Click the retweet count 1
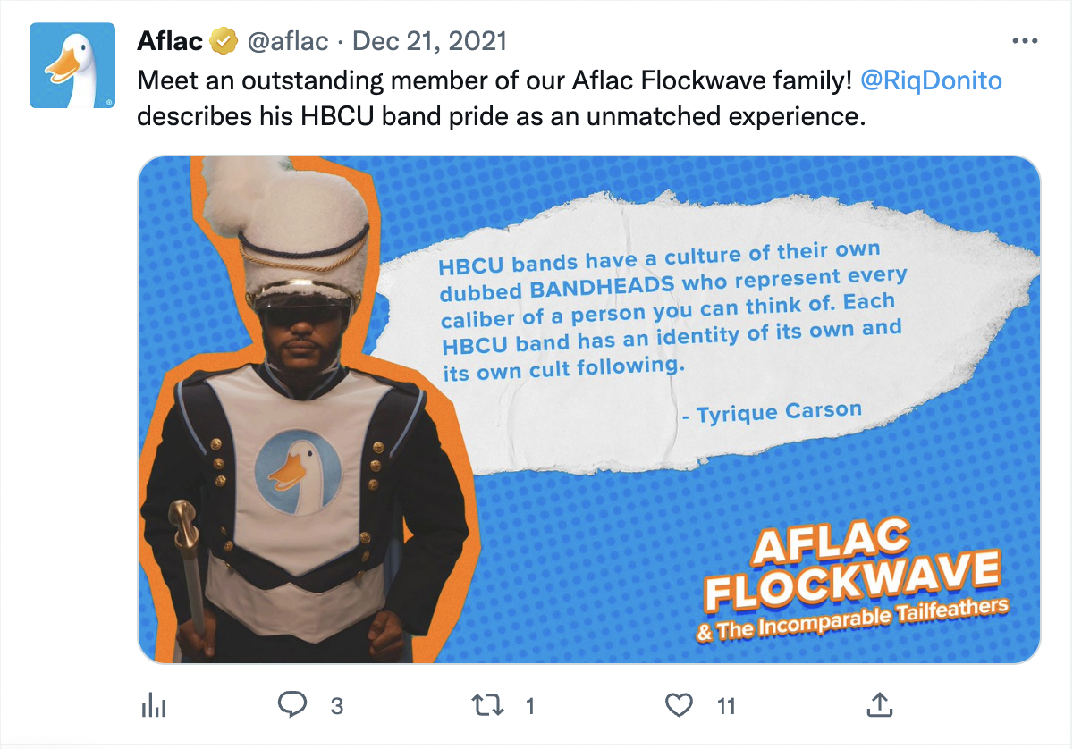The height and width of the screenshot is (749, 1073). click(530, 707)
